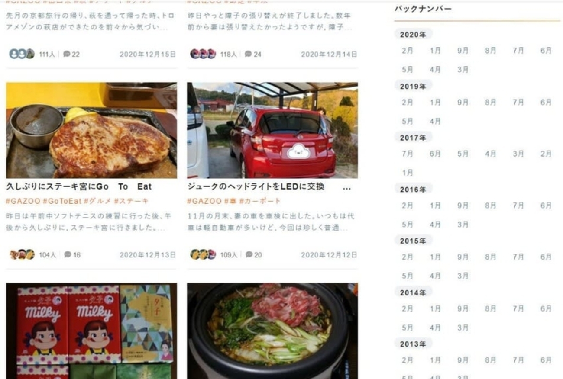
Task: Select the 2020年 year label in back numbers
Action: (413, 35)
